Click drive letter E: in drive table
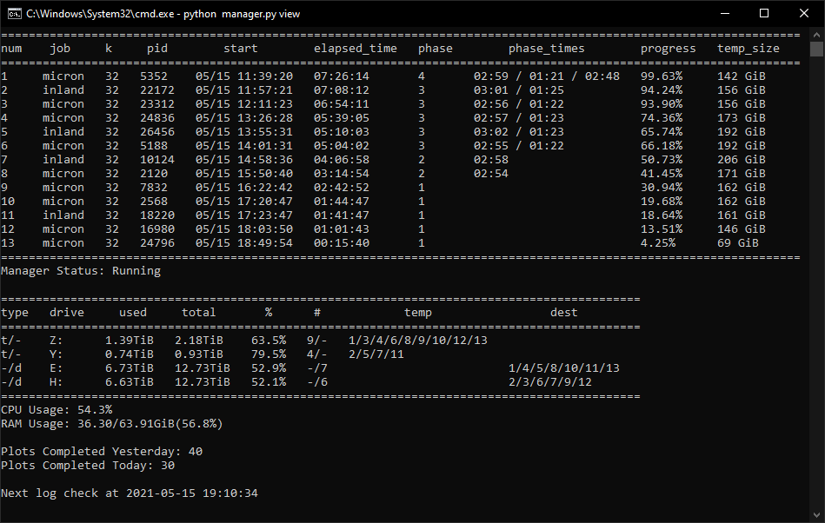The height and width of the screenshot is (523, 825). 56,368
